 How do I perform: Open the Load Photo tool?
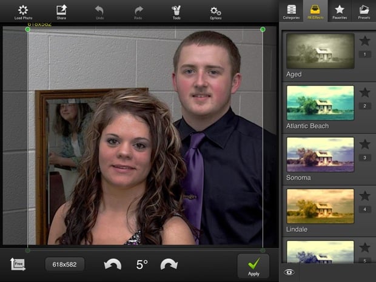tap(23, 13)
